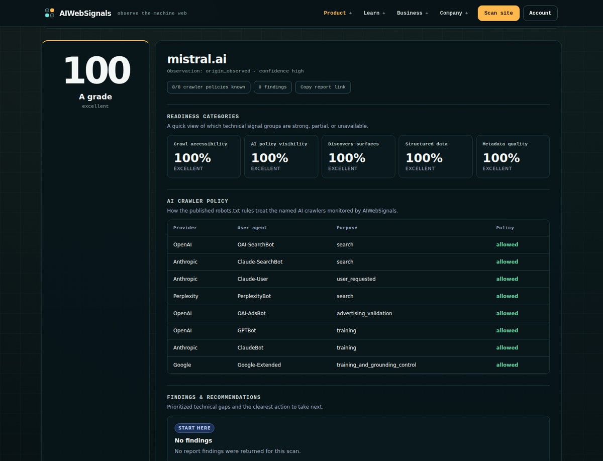
Task: Click the Google-Extended user agent cell
Action: 259,365
